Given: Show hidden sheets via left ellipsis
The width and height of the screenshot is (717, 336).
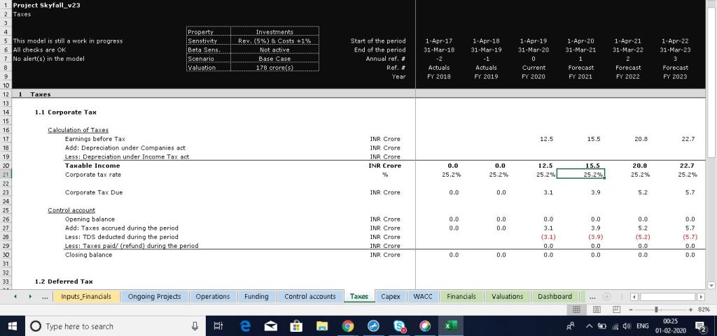Looking at the screenshot, I should click(45, 297).
